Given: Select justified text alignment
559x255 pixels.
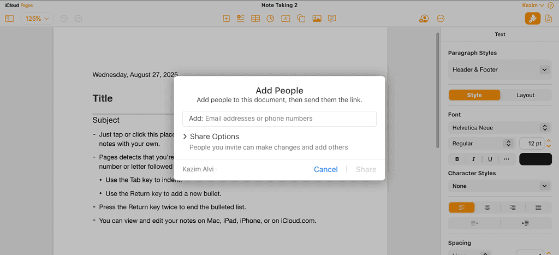Looking at the screenshot, I should 538,207.
